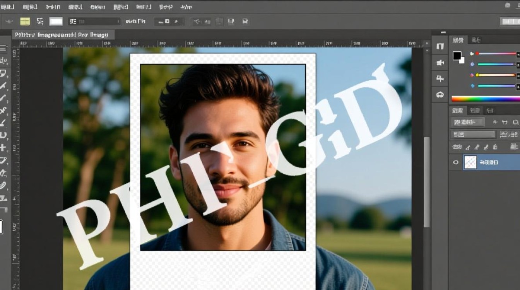Viewport: 520px width, 290px height.
Task: Open the cloud-shaped icon in collapsed panel dock
Action: tap(440, 94)
